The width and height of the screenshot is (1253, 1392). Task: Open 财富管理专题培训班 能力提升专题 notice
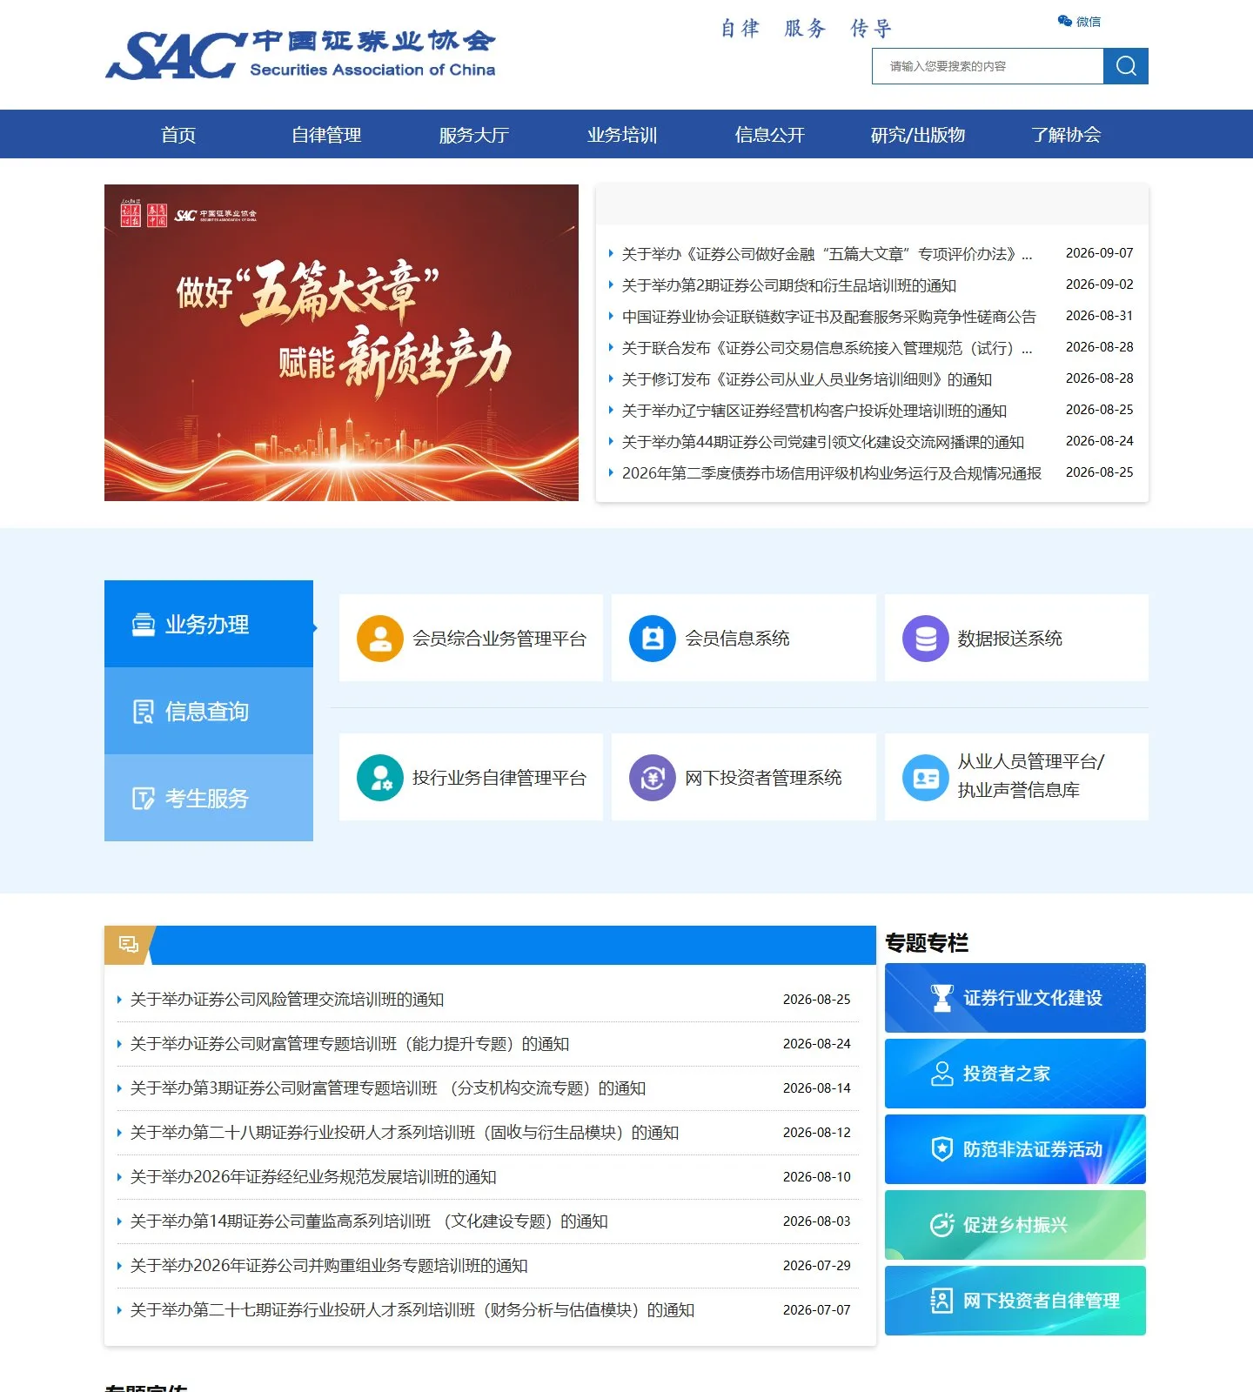[x=350, y=1044]
